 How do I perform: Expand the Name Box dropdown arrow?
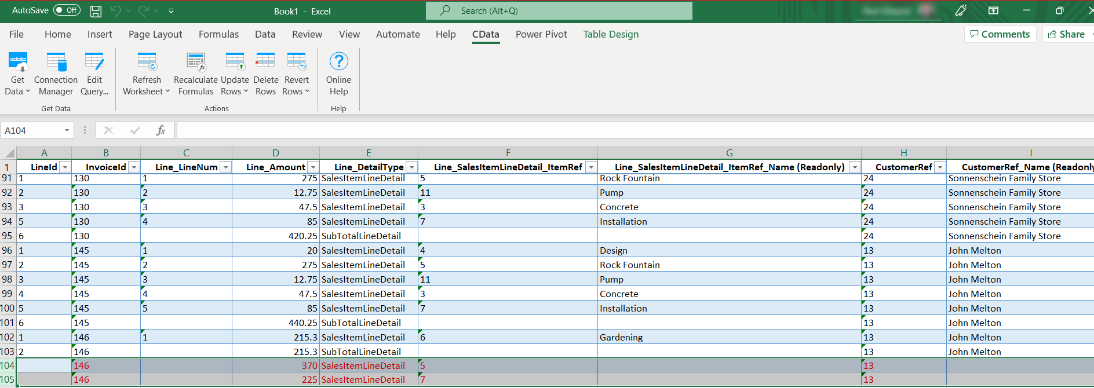(x=67, y=131)
